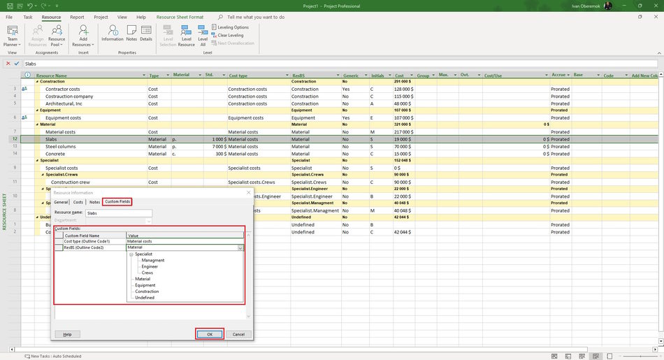Select the Steel columns resource row name
This screenshot has width=664, height=360.
tap(61, 147)
